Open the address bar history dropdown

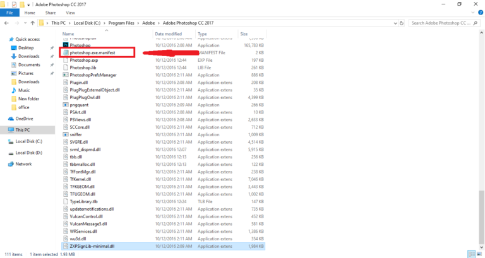click(x=395, y=23)
